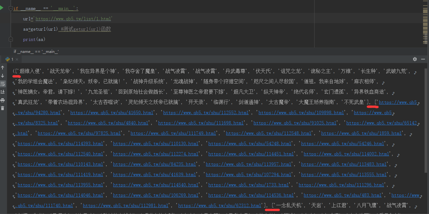Open link shu/112540.html
The height and width of the screenshot is (214, 429).
(61, 154)
